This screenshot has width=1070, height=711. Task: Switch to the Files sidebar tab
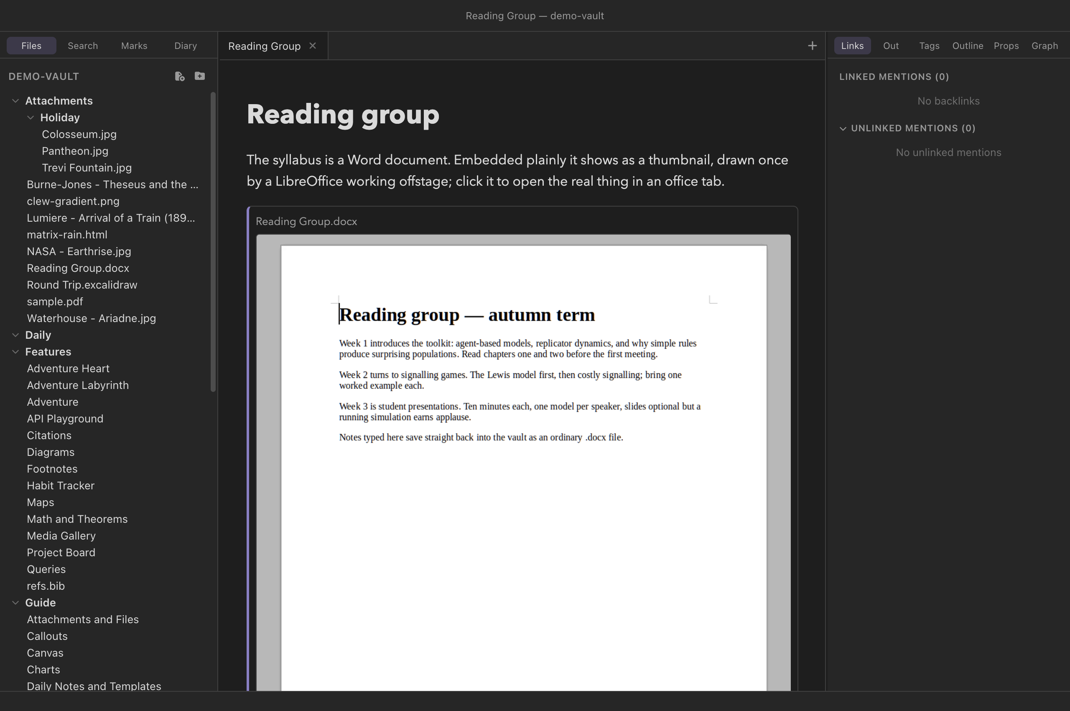(x=31, y=46)
